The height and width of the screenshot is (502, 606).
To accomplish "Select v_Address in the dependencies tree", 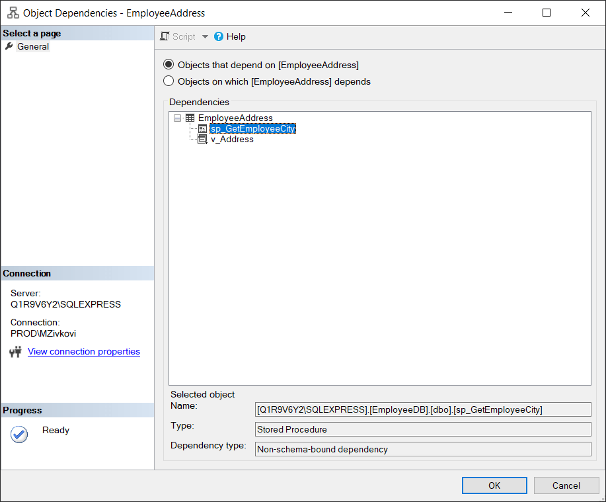I will 231,139.
